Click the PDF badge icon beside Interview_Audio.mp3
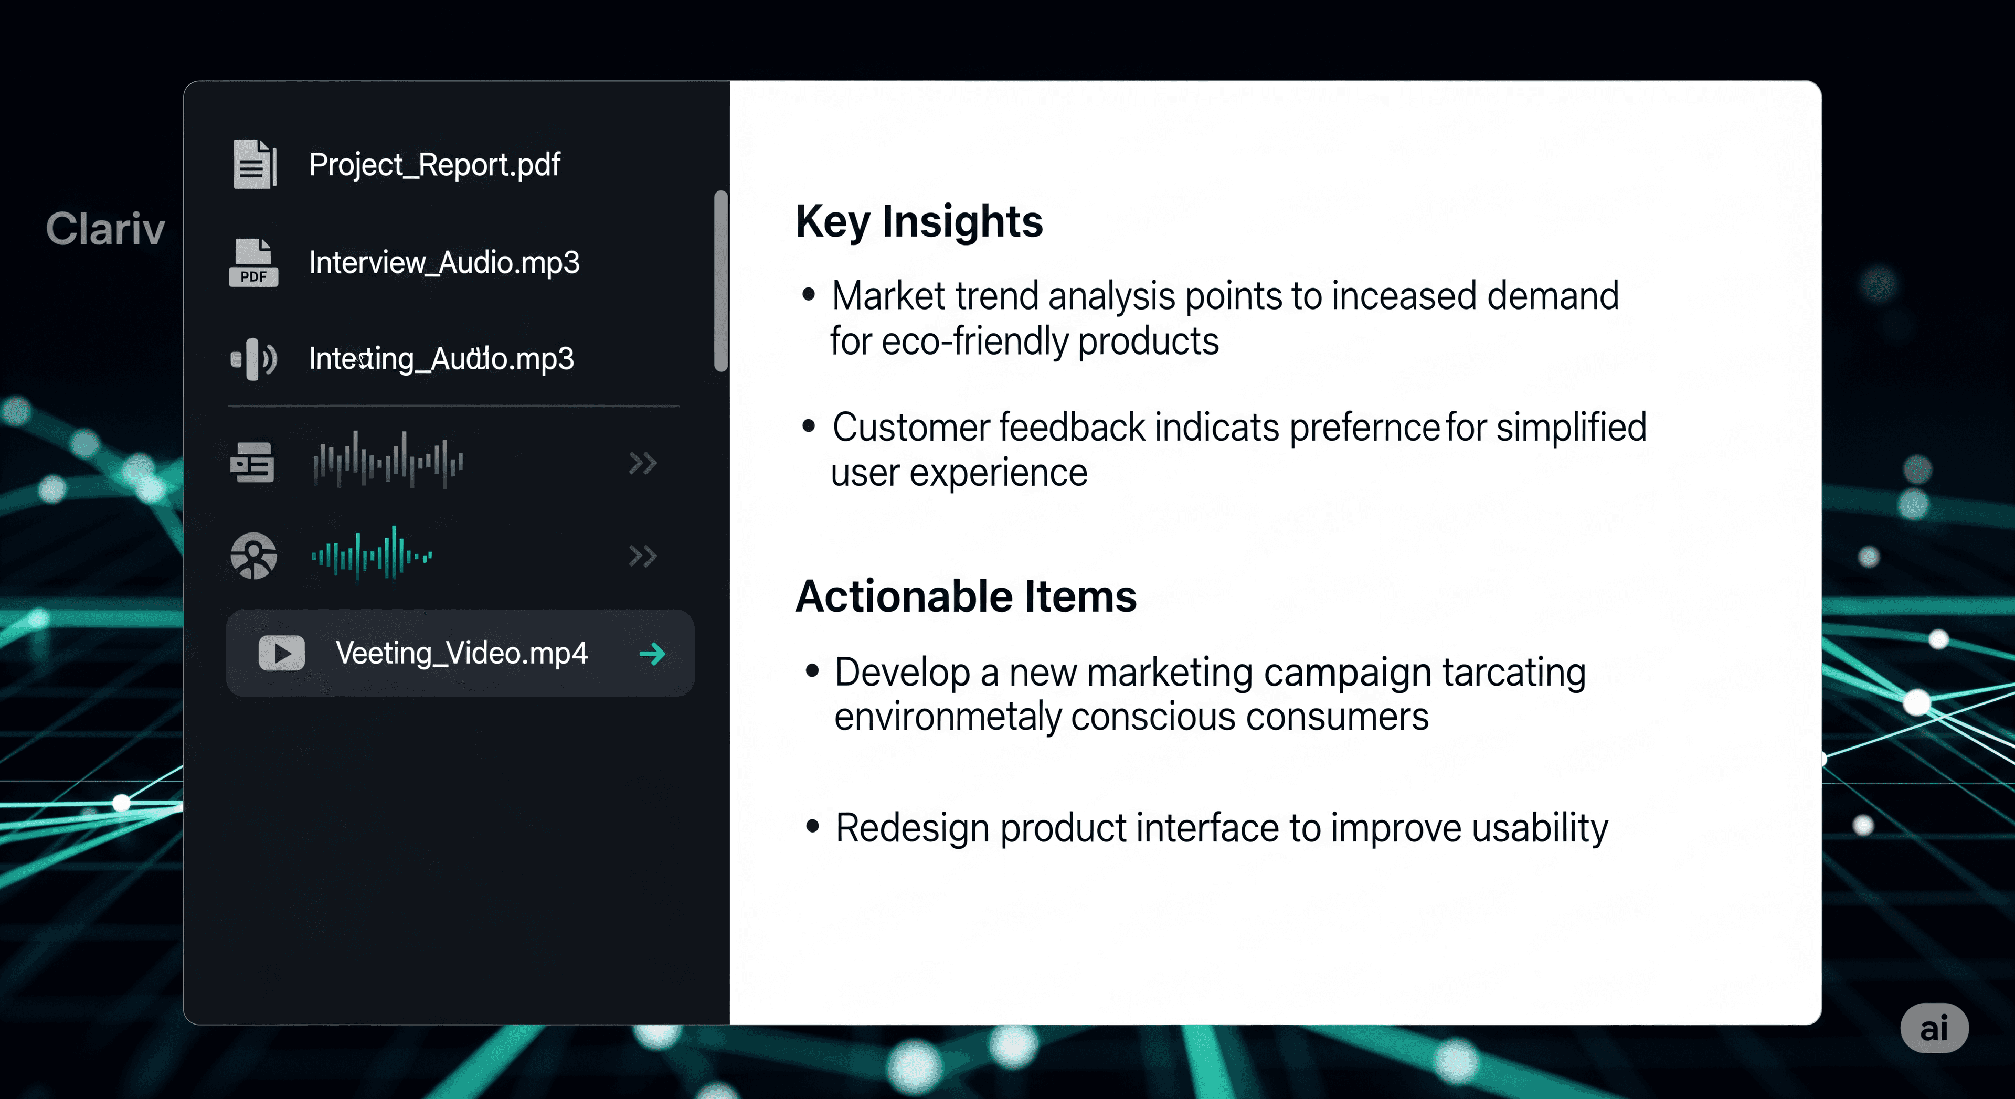This screenshot has width=2015, height=1099. (x=253, y=263)
